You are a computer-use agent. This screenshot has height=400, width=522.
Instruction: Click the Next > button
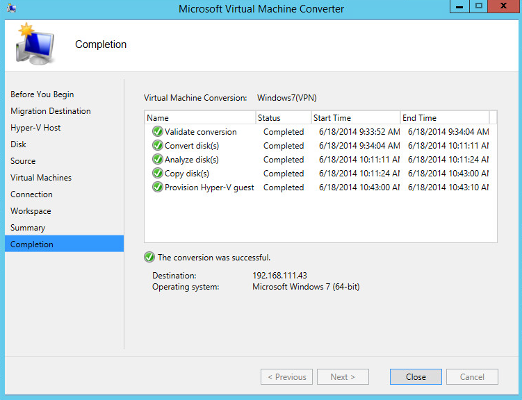(343, 376)
